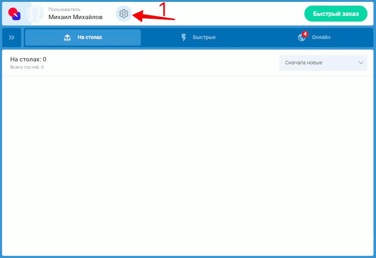The image size is (376, 258).
Task: Click the Всего гостей: 0 text
Action: [27, 67]
